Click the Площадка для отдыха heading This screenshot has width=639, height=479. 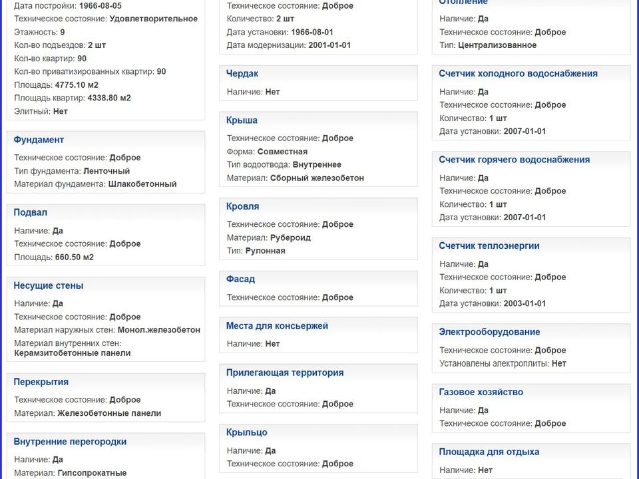coord(489,452)
